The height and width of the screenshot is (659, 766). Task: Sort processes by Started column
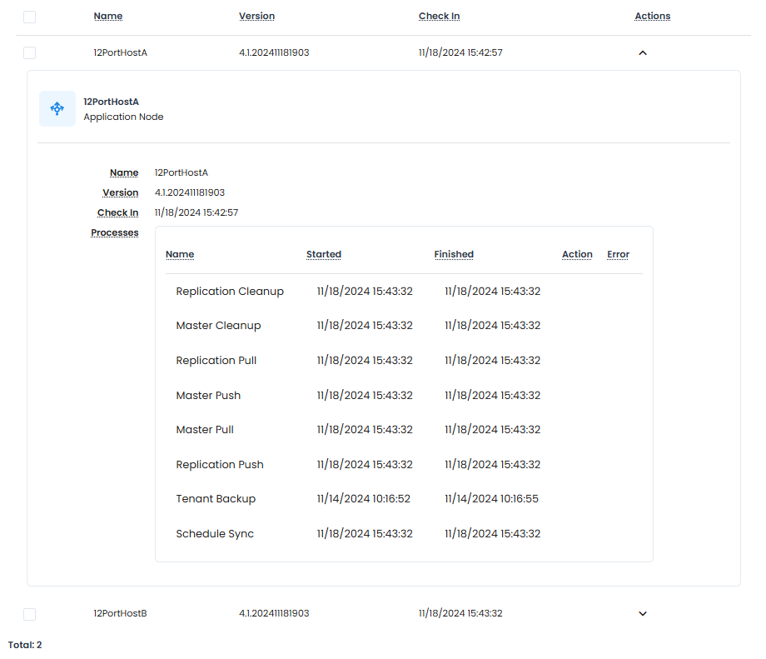[x=324, y=255]
